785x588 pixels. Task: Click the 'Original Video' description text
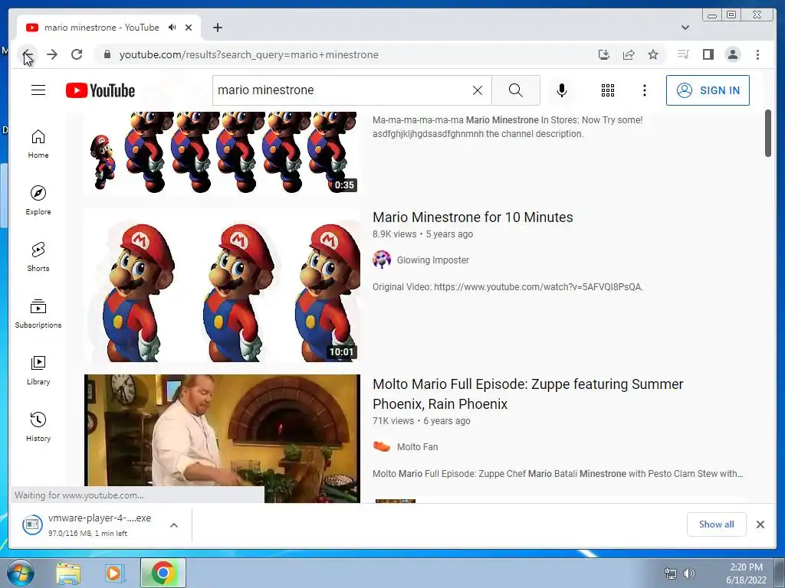click(507, 287)
